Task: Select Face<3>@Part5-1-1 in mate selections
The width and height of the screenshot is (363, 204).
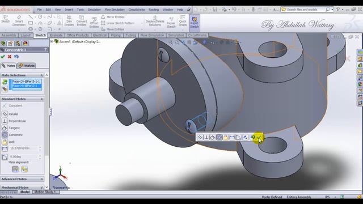Action: 26,82
